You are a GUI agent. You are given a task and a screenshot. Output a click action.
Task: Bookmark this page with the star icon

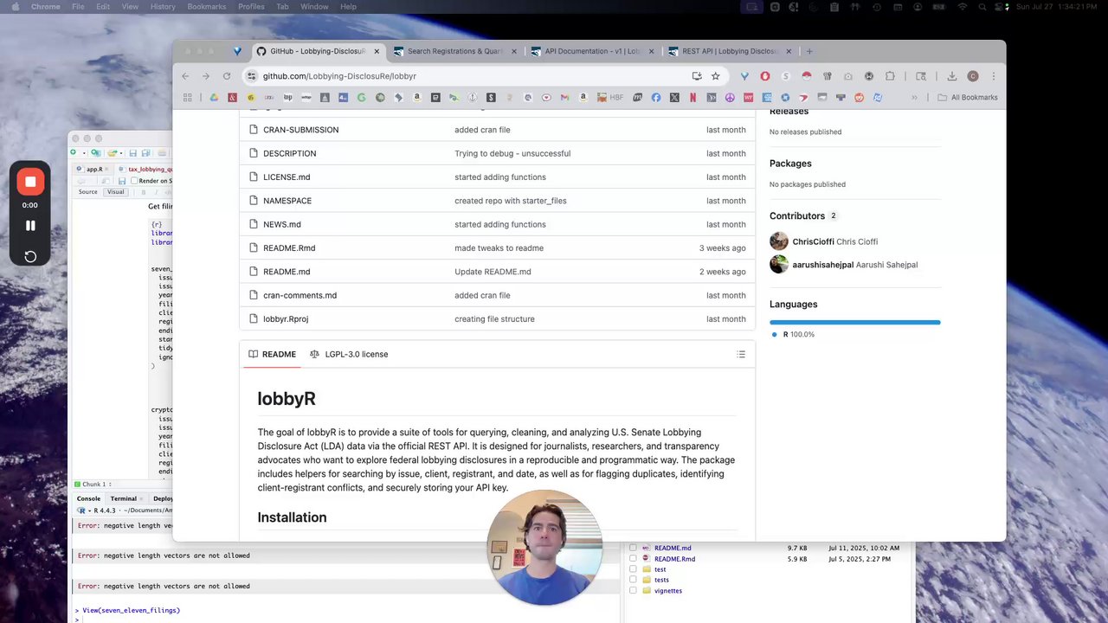pos(715,76)
